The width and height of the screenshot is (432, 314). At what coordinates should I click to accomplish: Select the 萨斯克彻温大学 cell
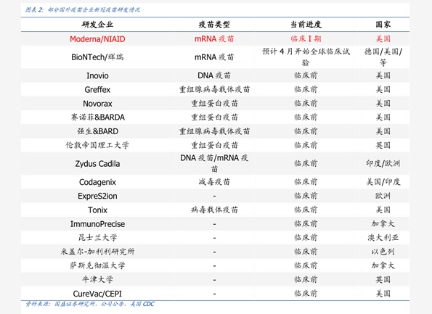point(97,266)
